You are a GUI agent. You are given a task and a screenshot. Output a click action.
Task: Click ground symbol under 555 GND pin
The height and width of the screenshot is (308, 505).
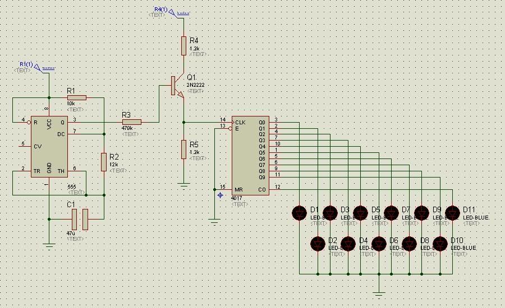tap(49, 246)
